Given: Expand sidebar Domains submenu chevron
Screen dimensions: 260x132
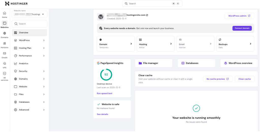Looking at the screenshot, I should [44, 79].
